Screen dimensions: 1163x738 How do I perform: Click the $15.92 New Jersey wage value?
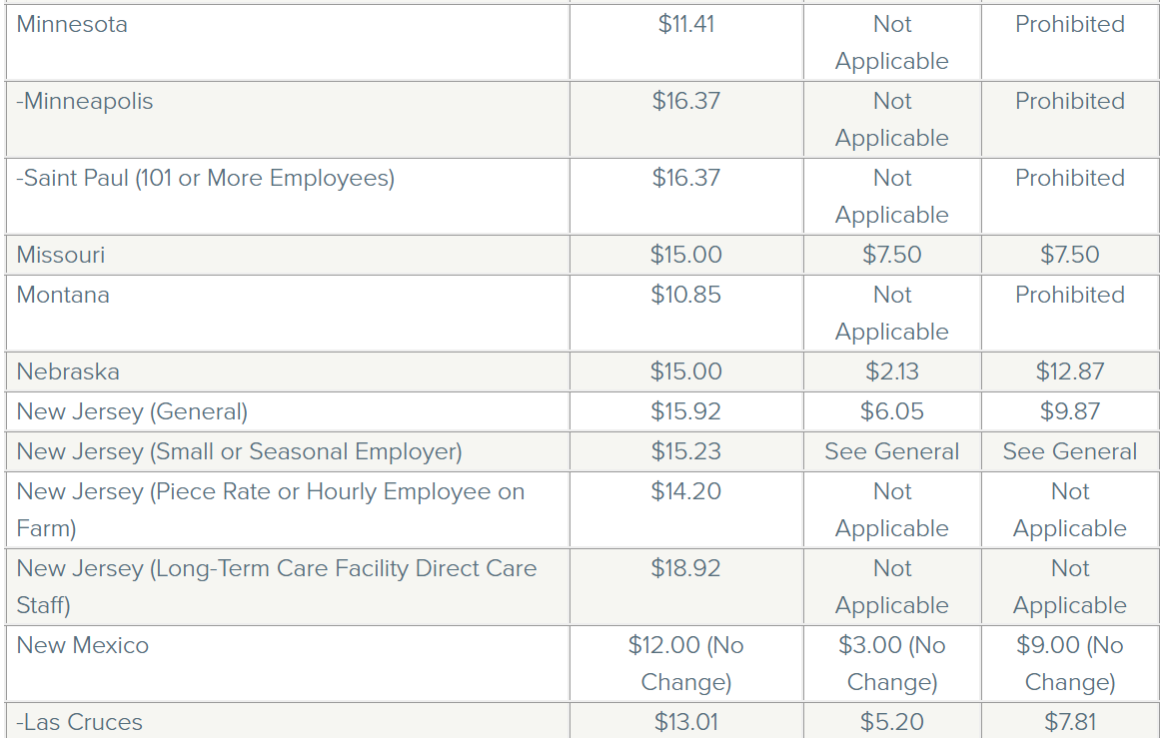[x=686, y=411]
